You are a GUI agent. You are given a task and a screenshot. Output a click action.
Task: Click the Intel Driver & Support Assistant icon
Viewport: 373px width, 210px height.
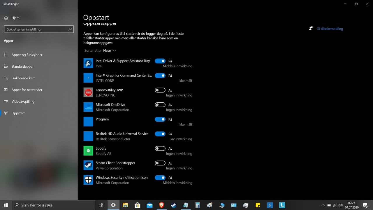(88, 63)
